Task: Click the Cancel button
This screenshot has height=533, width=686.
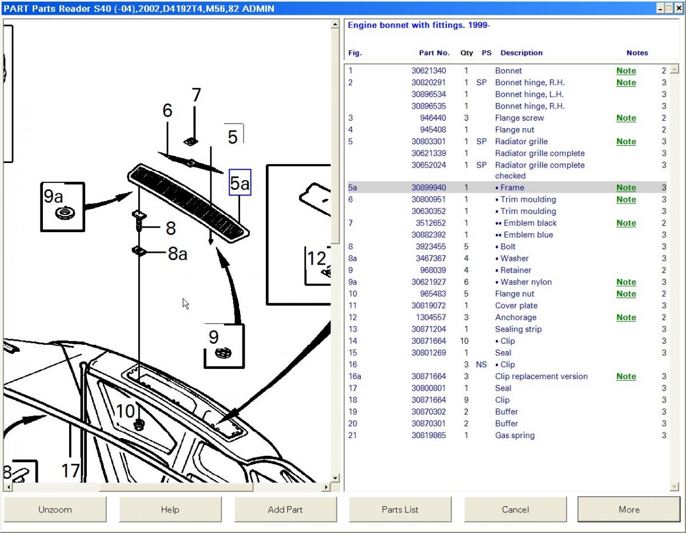Action: tap(515, 510)
